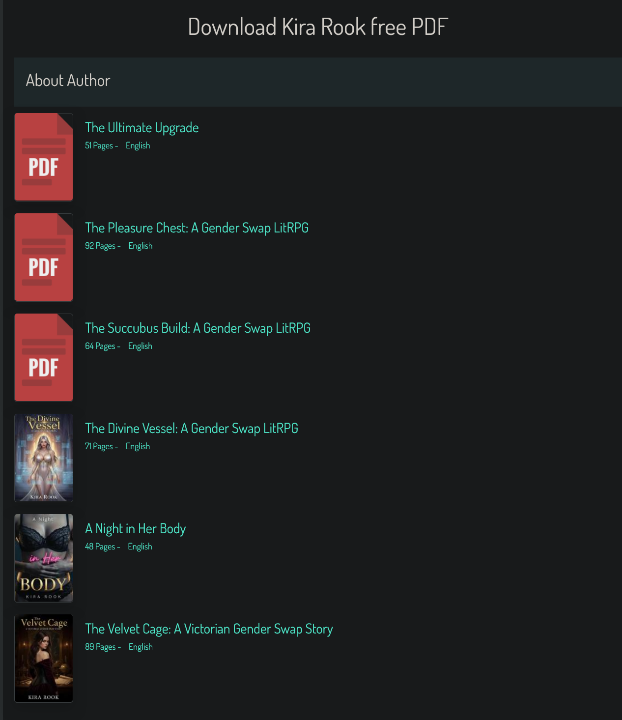Click English under The Divine Vessel
The image size is (622, 720).
(138, 446)
